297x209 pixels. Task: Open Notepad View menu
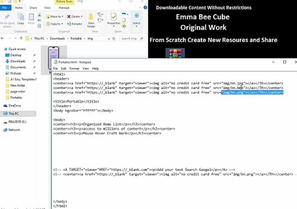click(86, 69)
